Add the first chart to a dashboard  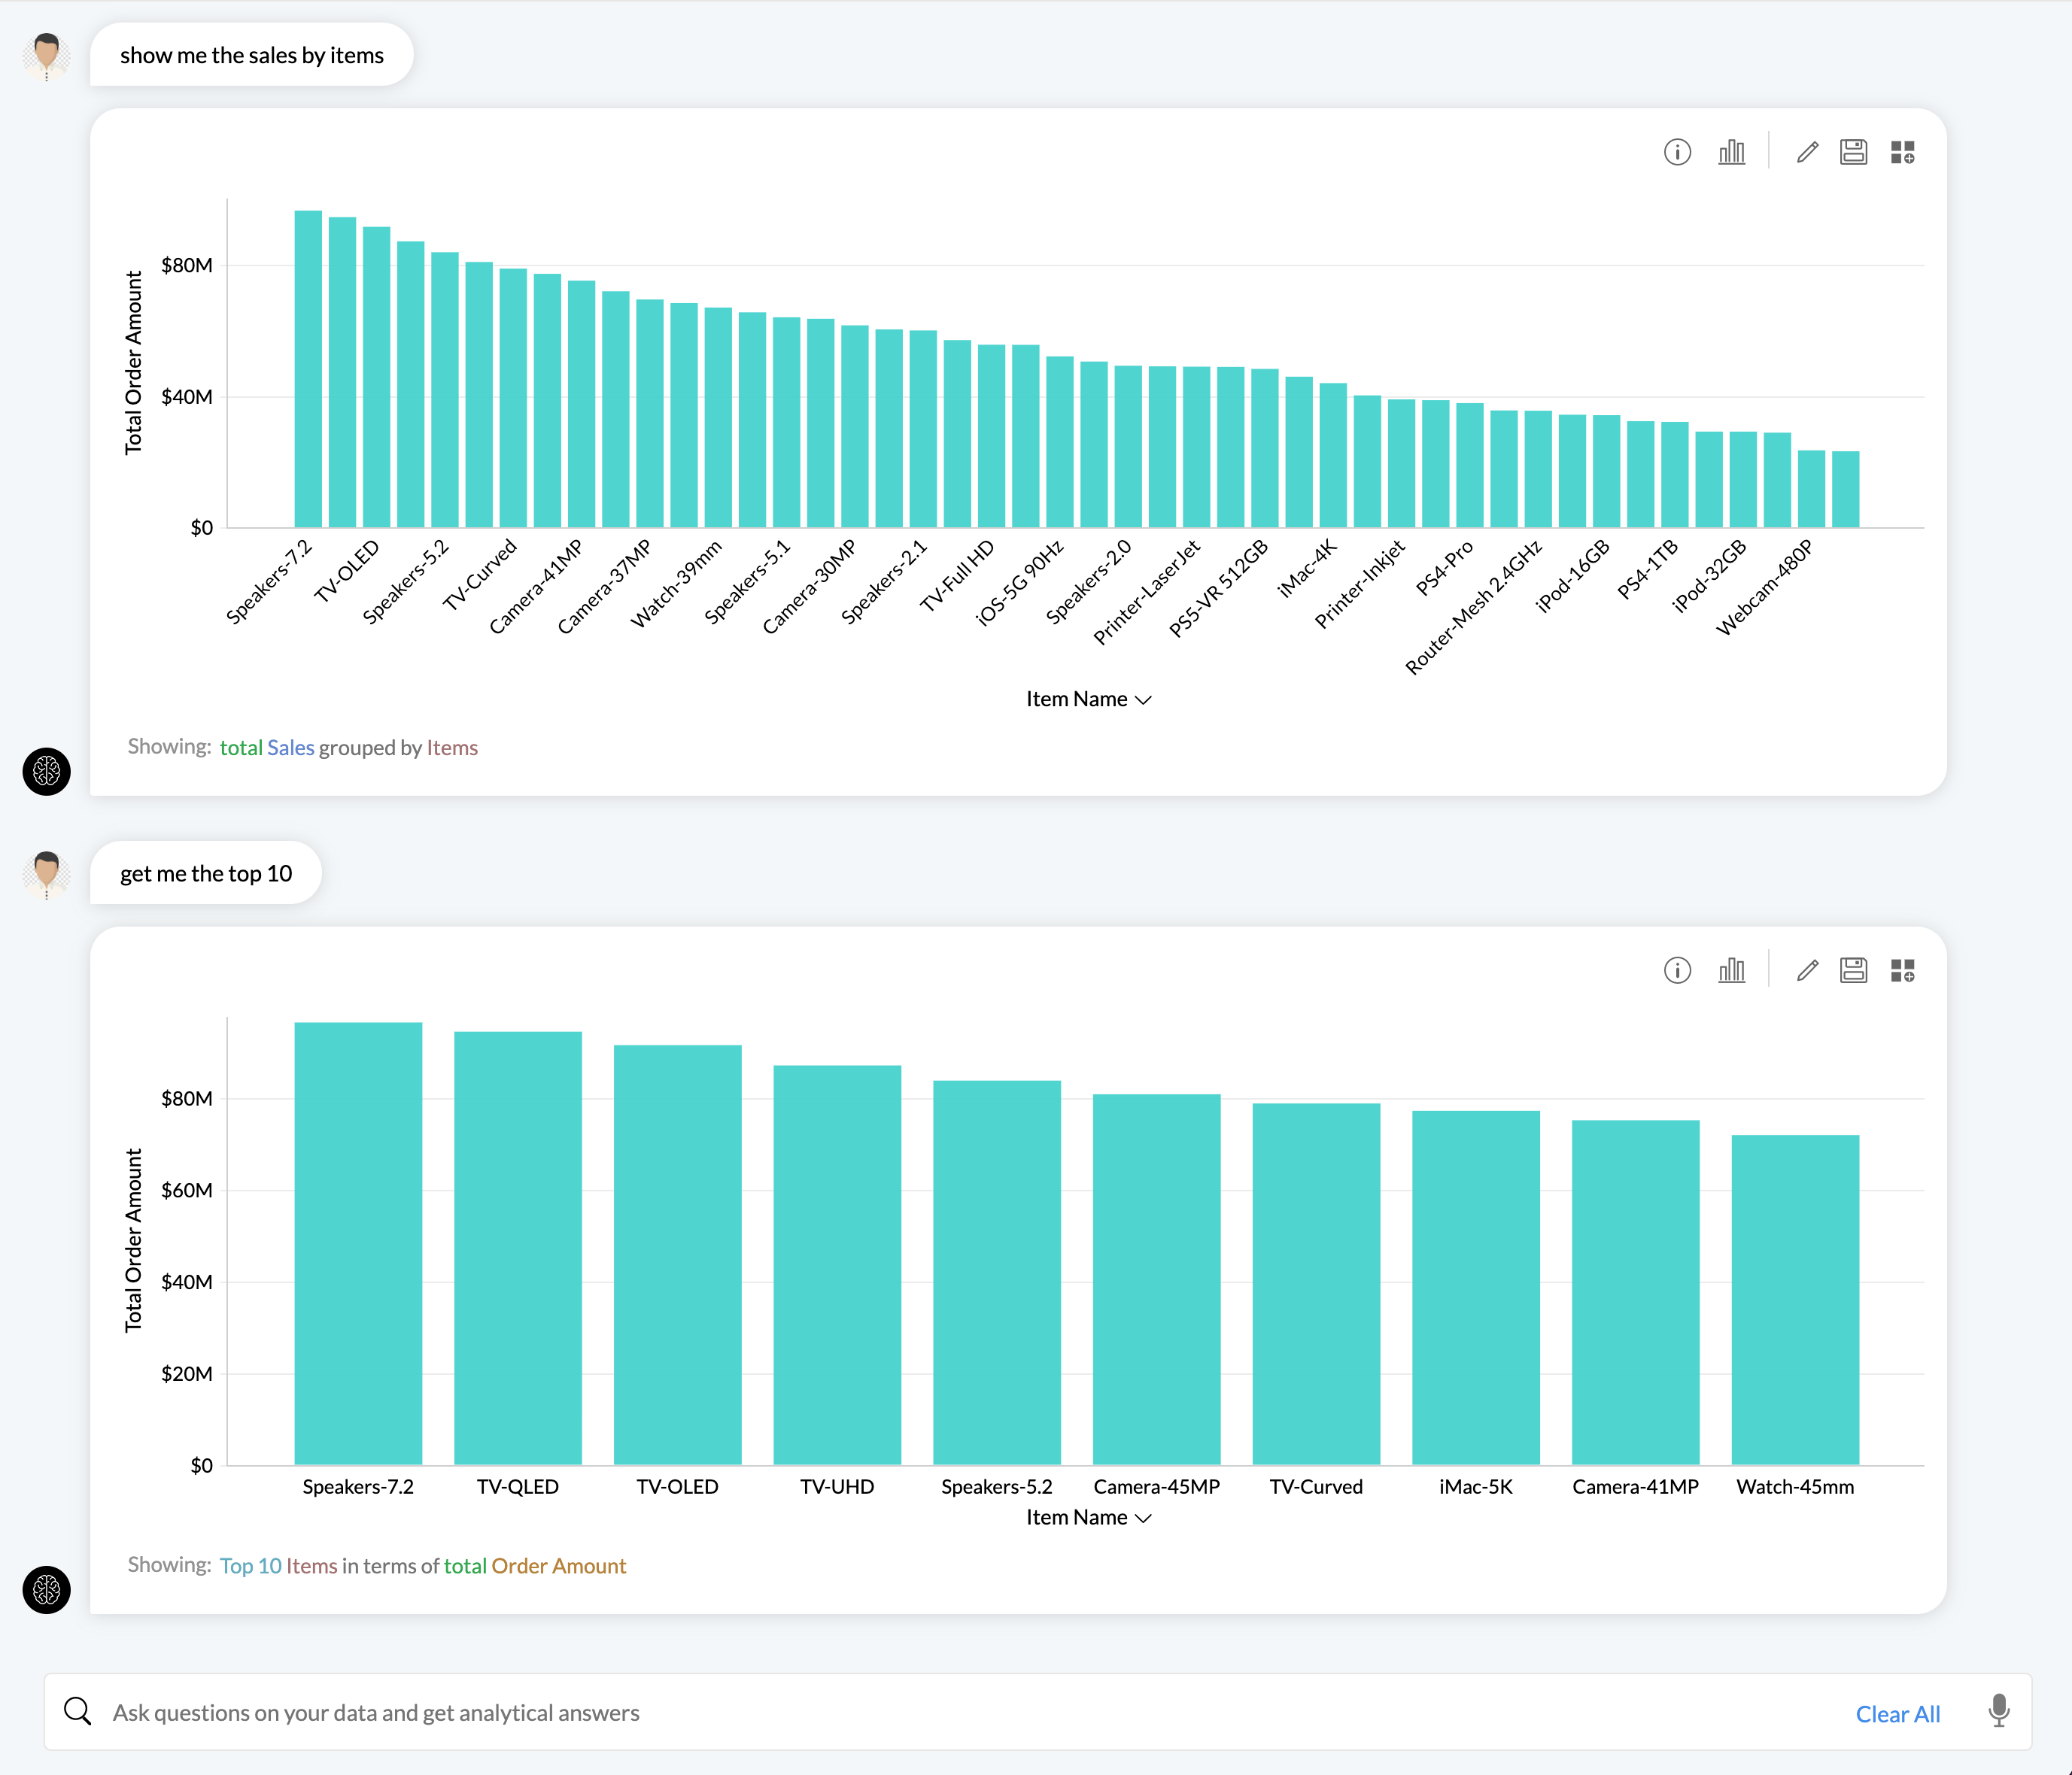tap(1903, 152)
